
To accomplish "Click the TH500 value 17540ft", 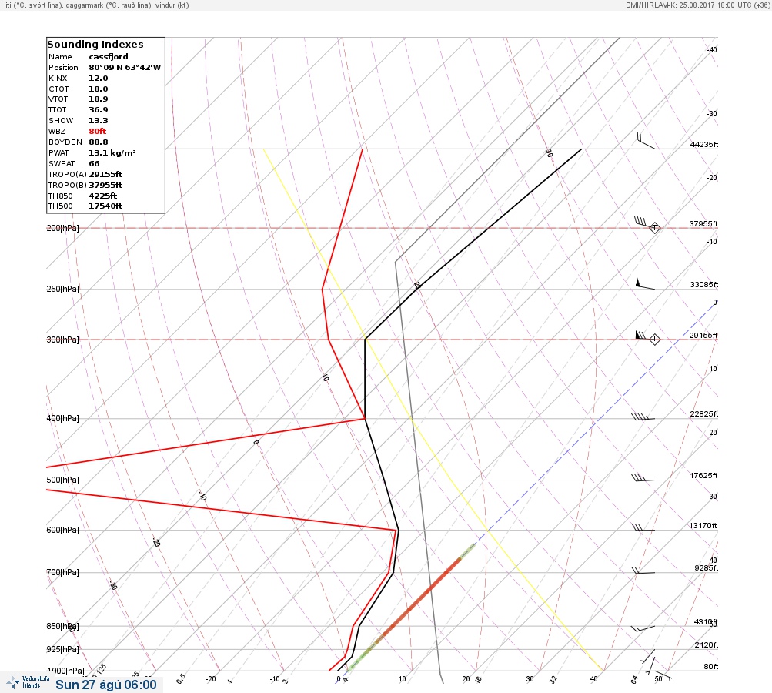I will click(x=105, y=206).
